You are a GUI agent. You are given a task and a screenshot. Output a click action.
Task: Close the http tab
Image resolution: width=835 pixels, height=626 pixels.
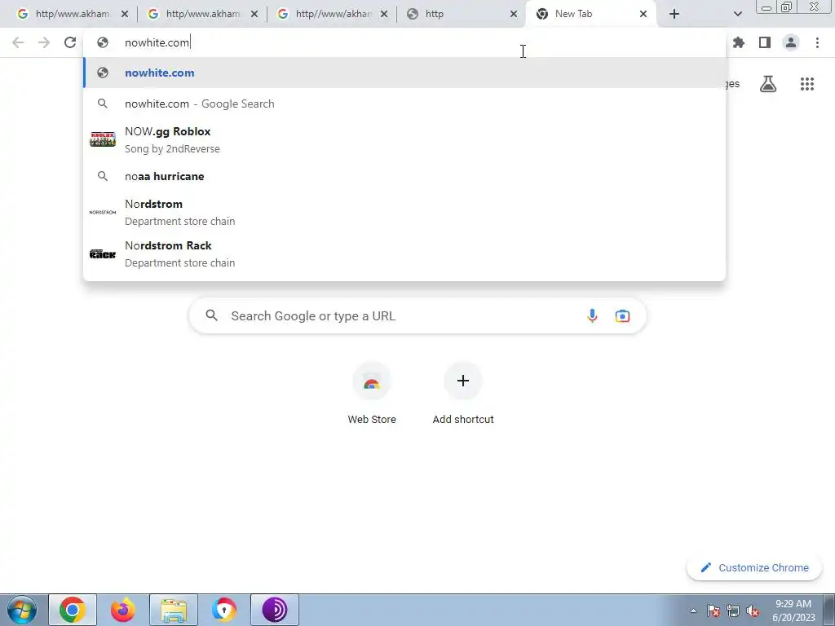514,15
